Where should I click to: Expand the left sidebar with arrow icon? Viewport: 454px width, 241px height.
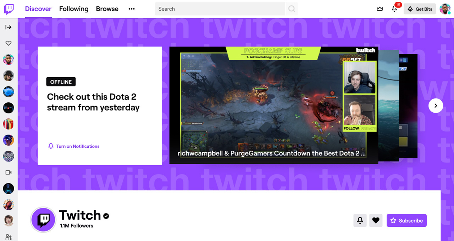[9, 27]
